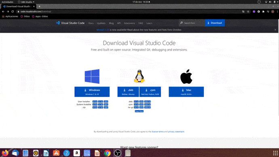
Task: Click the Visual Studio Code logo in header
Action: [x=70, y=23]
